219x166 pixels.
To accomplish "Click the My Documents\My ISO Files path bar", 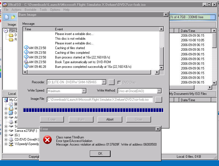I will coord(192,94).
